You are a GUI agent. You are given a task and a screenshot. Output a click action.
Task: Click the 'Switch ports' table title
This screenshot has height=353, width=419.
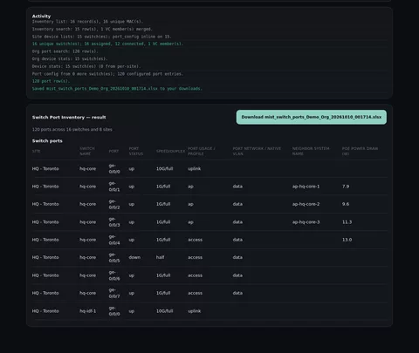point(47,141)
